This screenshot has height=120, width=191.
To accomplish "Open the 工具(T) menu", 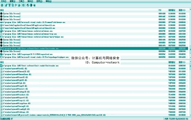I will (x=21, y=1).
